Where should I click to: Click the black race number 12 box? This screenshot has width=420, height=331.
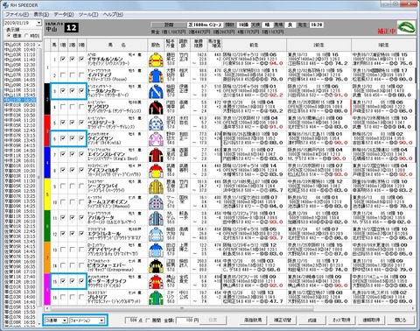click(72, 28)
